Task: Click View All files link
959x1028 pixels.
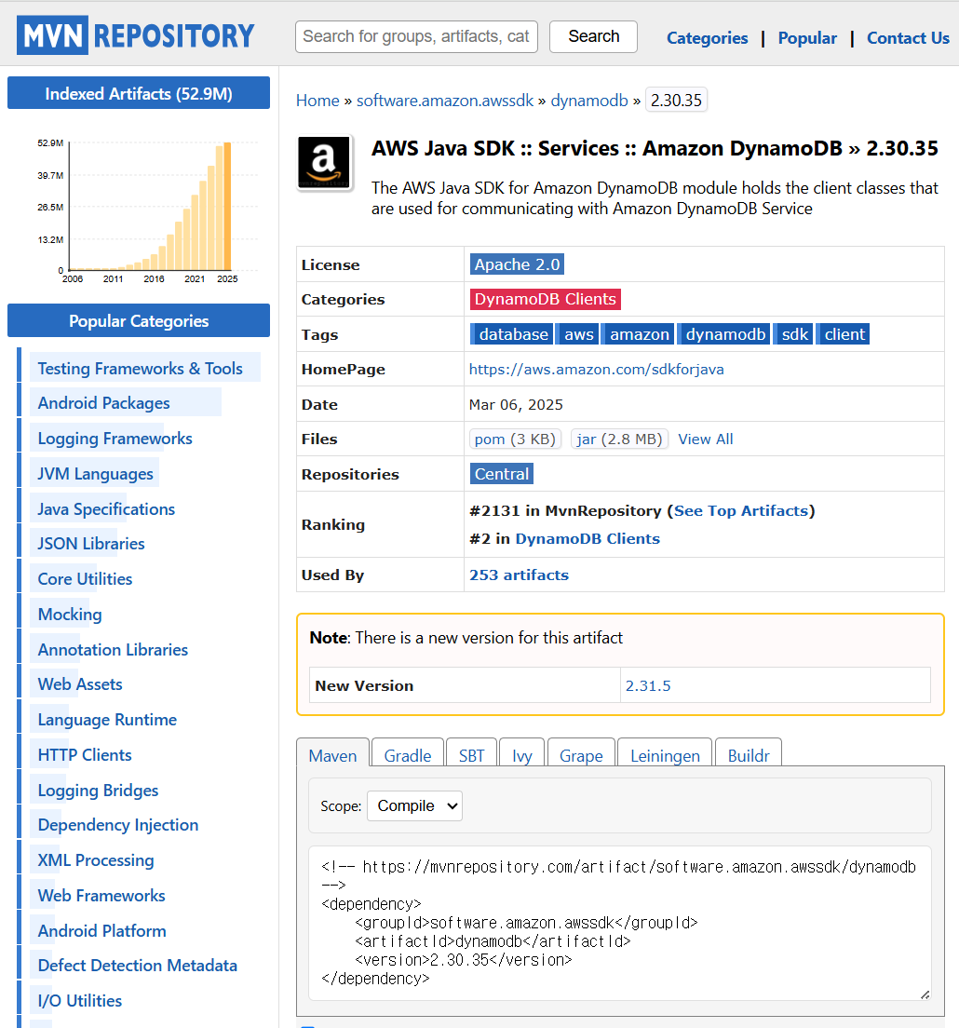Action: (x=706, y=440)
